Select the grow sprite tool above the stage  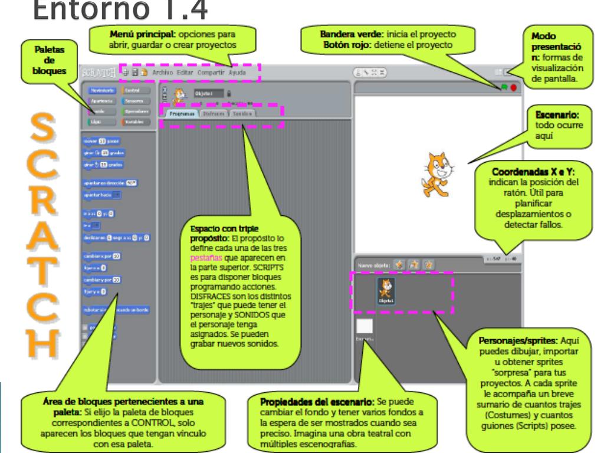tap(374, 73)
